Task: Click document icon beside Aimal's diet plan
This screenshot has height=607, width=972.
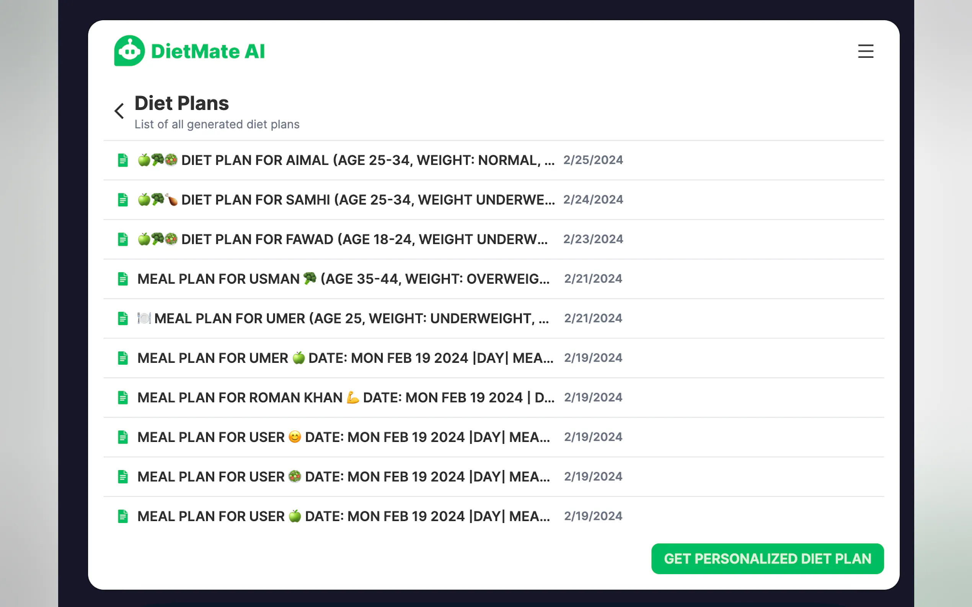Action: [123, 160]
